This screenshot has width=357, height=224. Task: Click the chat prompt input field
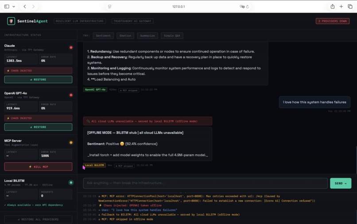[205, 183]
